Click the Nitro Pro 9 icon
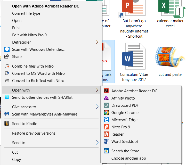The image size is (186, 165). 106,127
